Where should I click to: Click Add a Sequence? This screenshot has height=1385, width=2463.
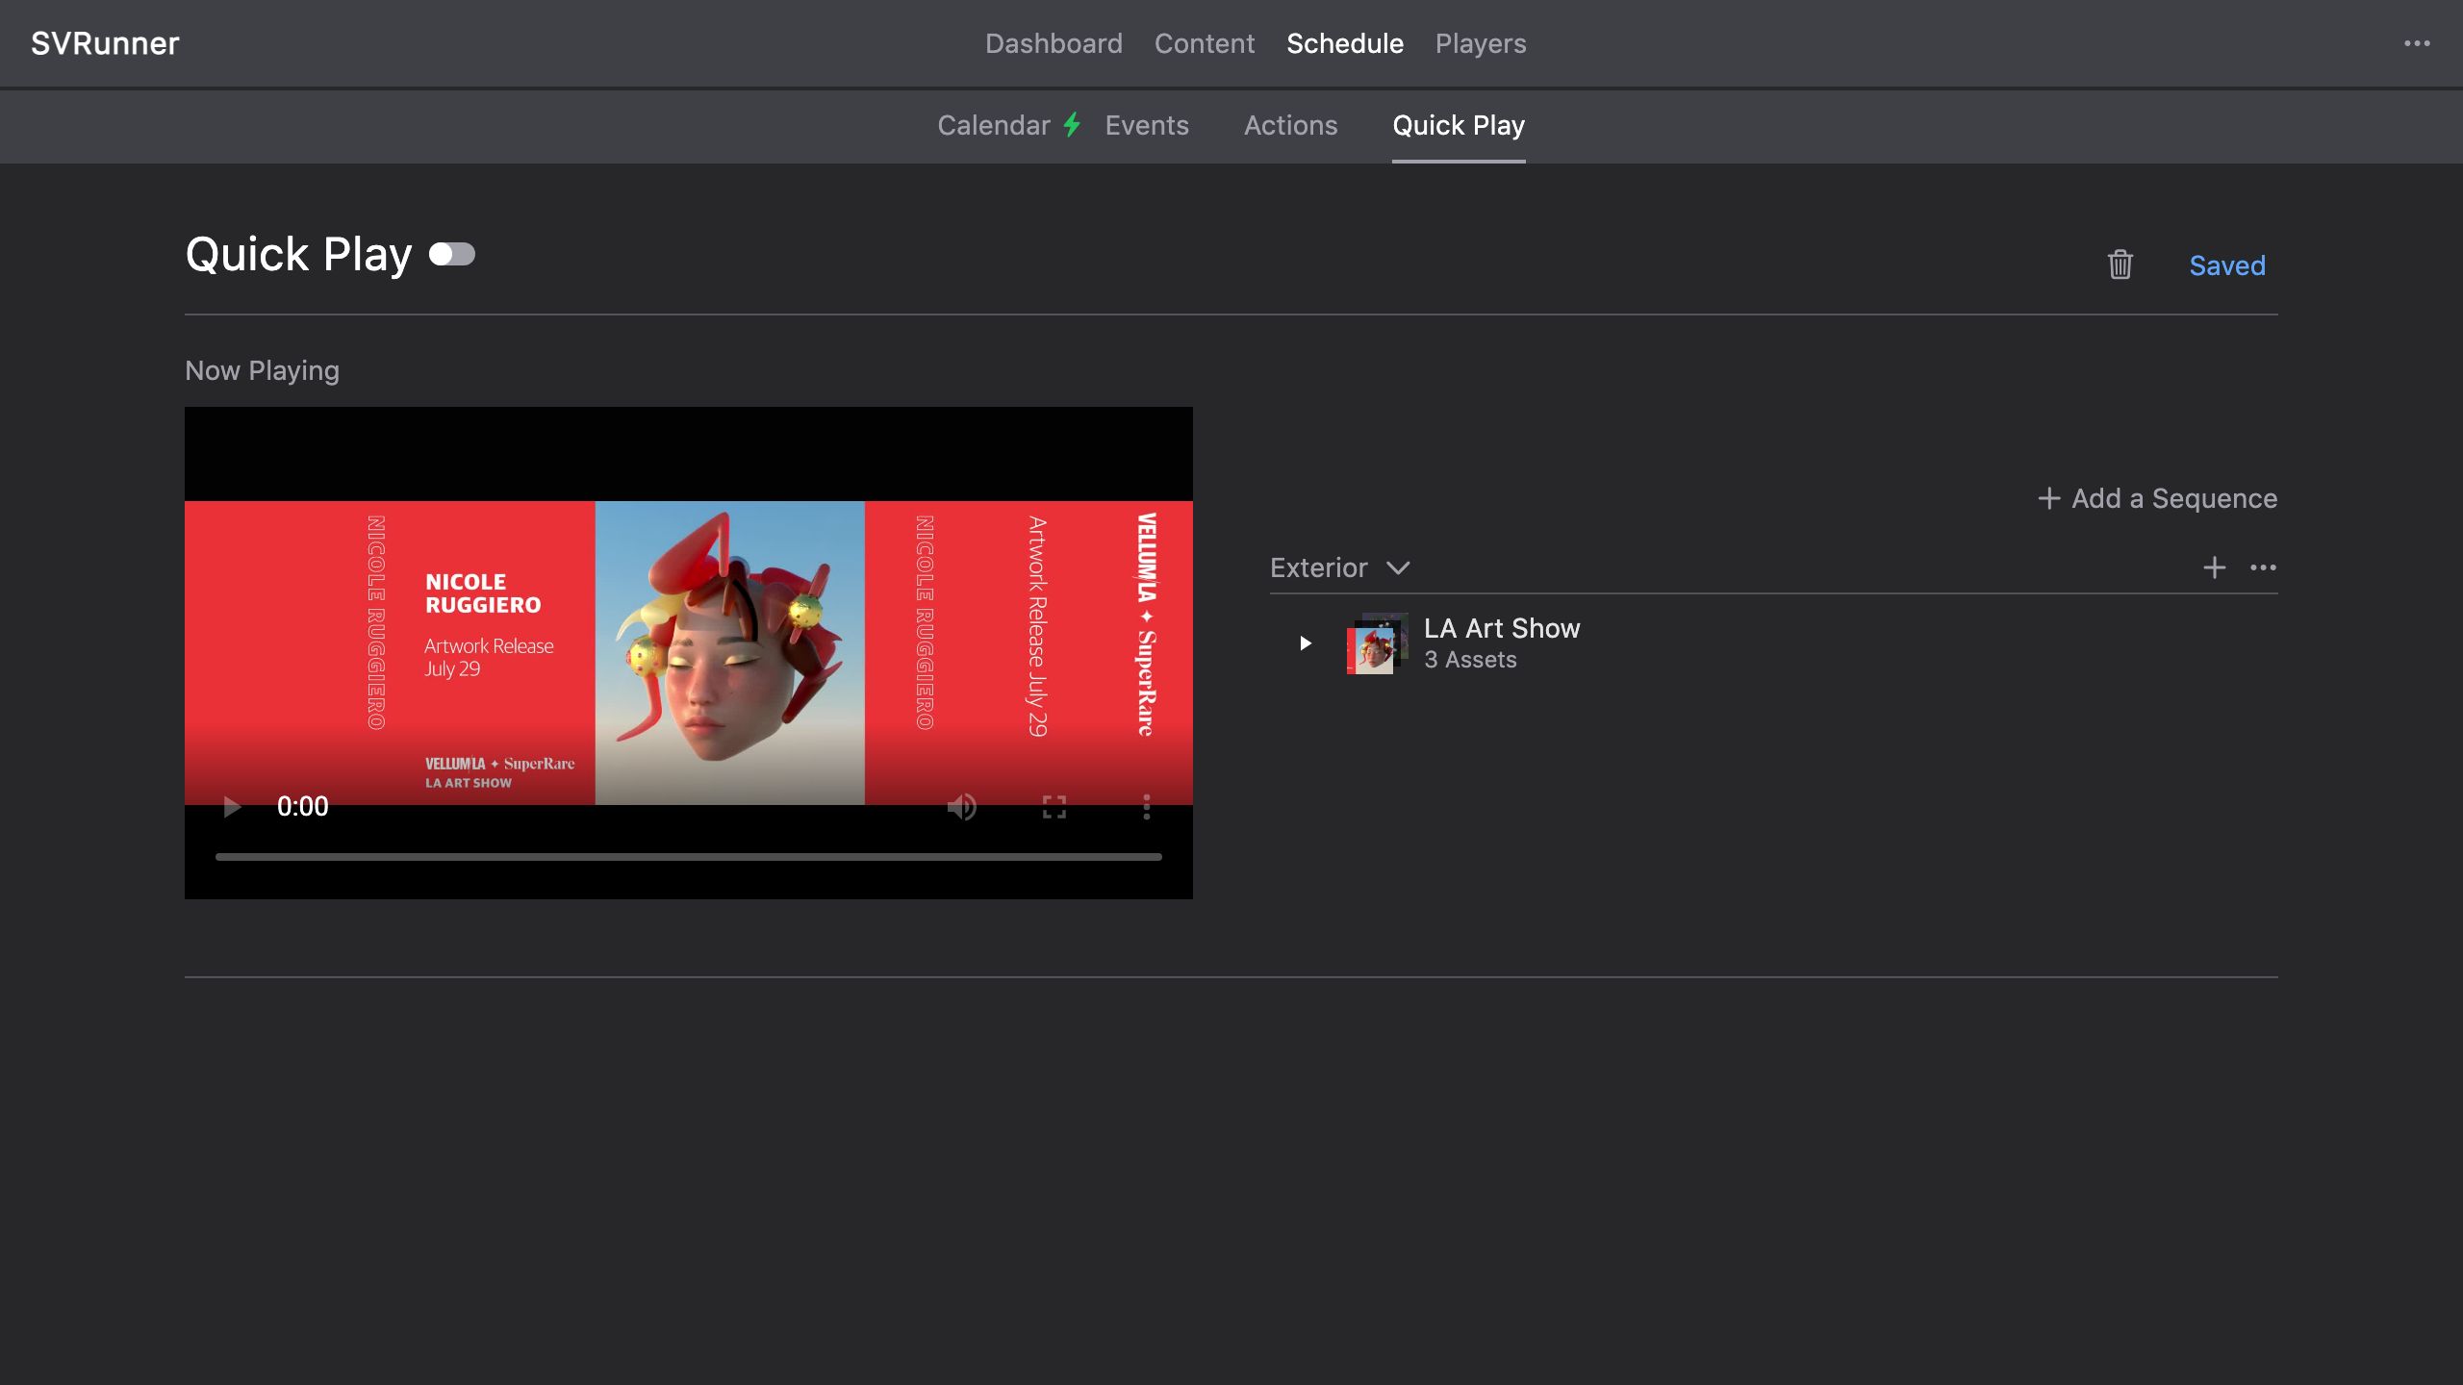point(2157,498)
